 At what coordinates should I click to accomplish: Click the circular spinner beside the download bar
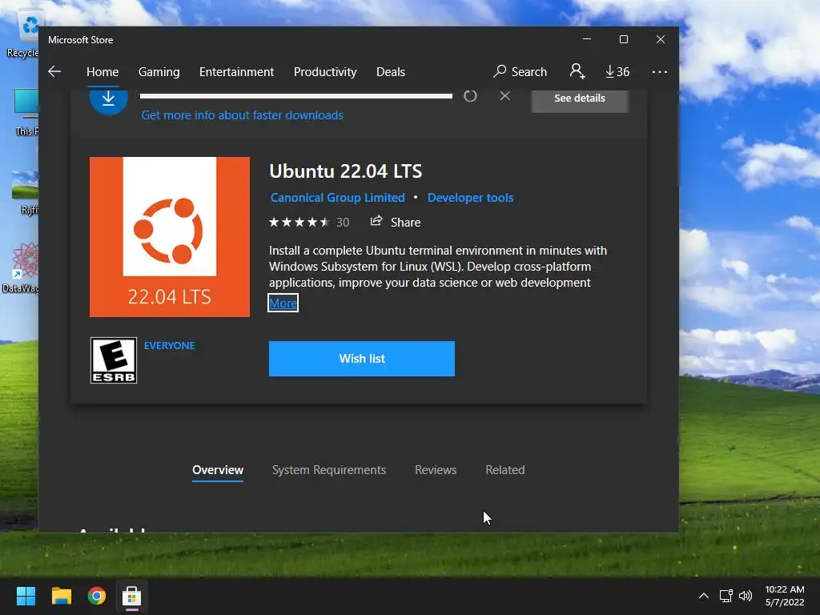coord(470,96)
